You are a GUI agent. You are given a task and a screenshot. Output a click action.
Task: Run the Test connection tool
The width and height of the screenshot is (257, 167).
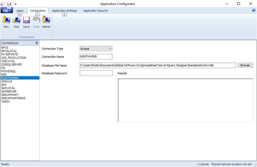pyautogui.click(x=16, y=22)
